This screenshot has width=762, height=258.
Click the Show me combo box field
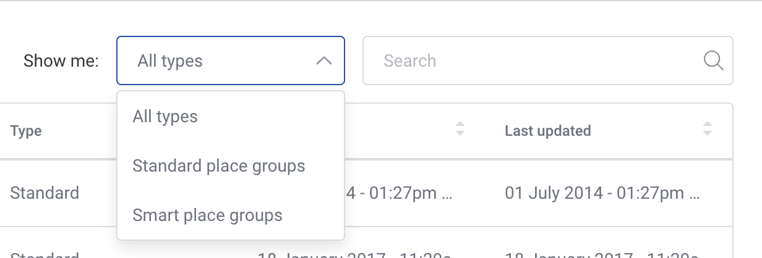coord(231,60)
